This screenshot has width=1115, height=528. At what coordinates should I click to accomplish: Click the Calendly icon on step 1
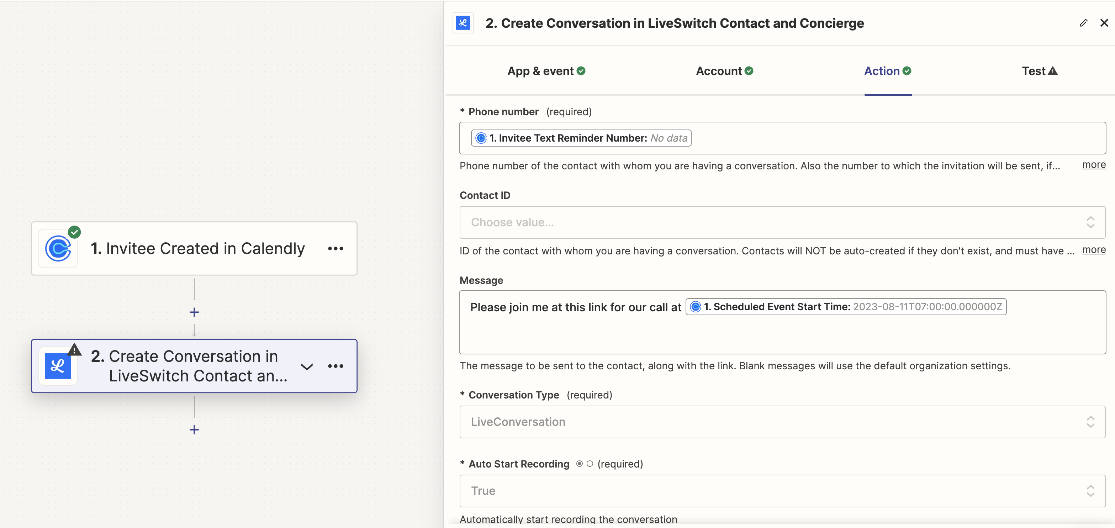click(x=58, y=248)
